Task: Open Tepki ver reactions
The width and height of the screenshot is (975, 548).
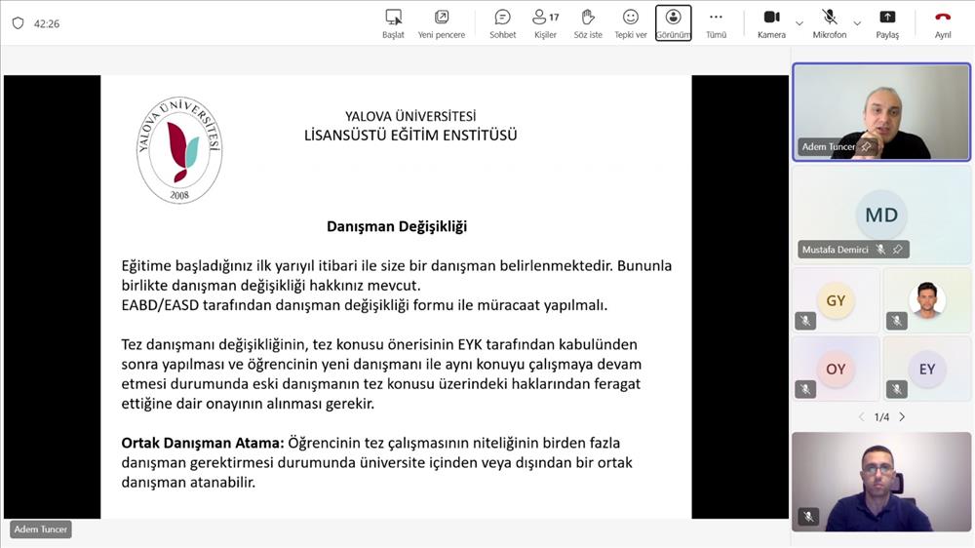Action: click(630, 23)
